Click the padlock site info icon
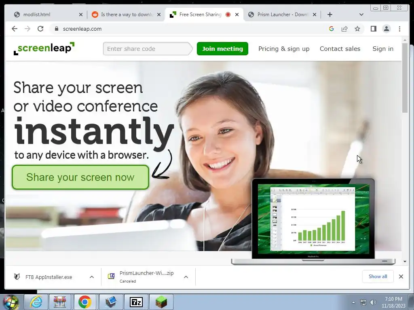This screenshot has width=414, height=310. point(56,29)
